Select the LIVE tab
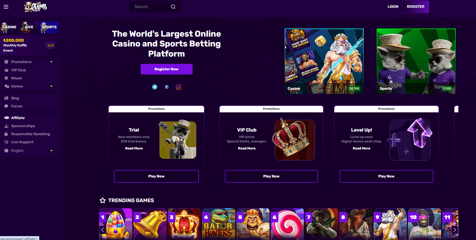 coord(29,27)
